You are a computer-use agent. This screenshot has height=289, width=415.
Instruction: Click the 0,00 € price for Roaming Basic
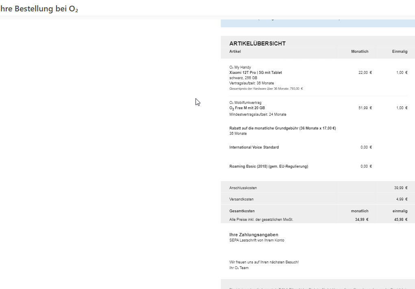tap(366, 166)
